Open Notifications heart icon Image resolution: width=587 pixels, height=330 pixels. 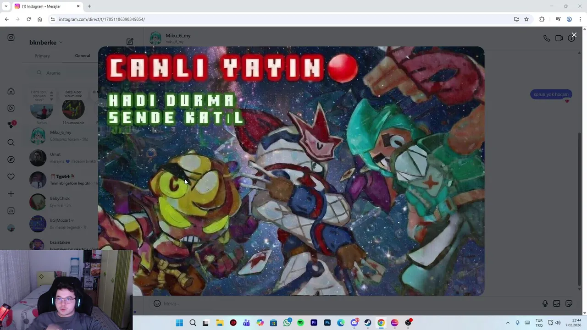11,176
